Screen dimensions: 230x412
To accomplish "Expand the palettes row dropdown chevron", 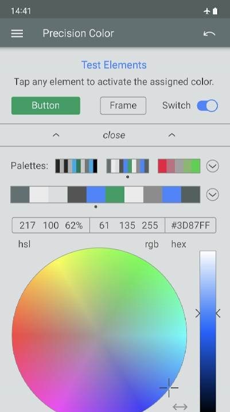I will tap(212, 166).
